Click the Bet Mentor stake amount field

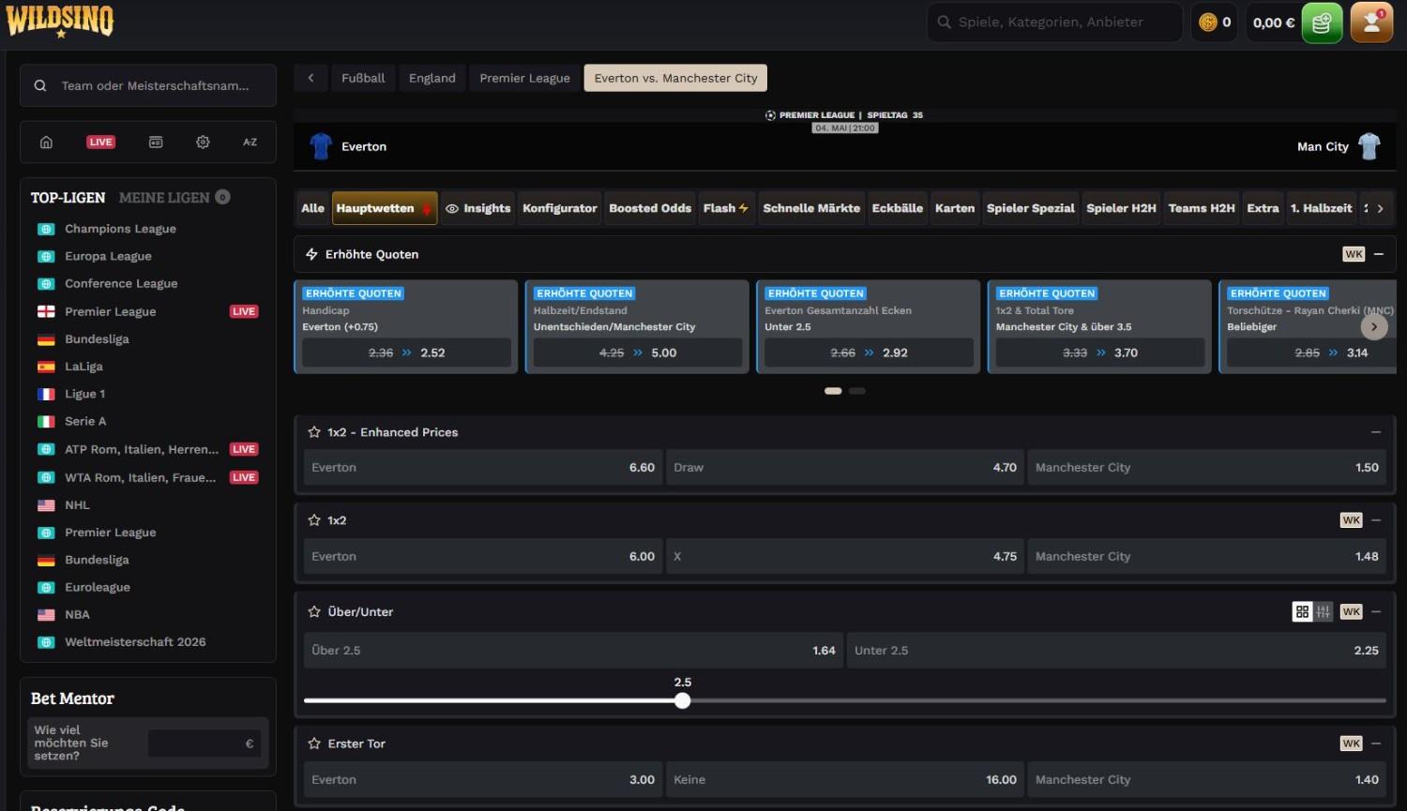[x=204, y=743]
